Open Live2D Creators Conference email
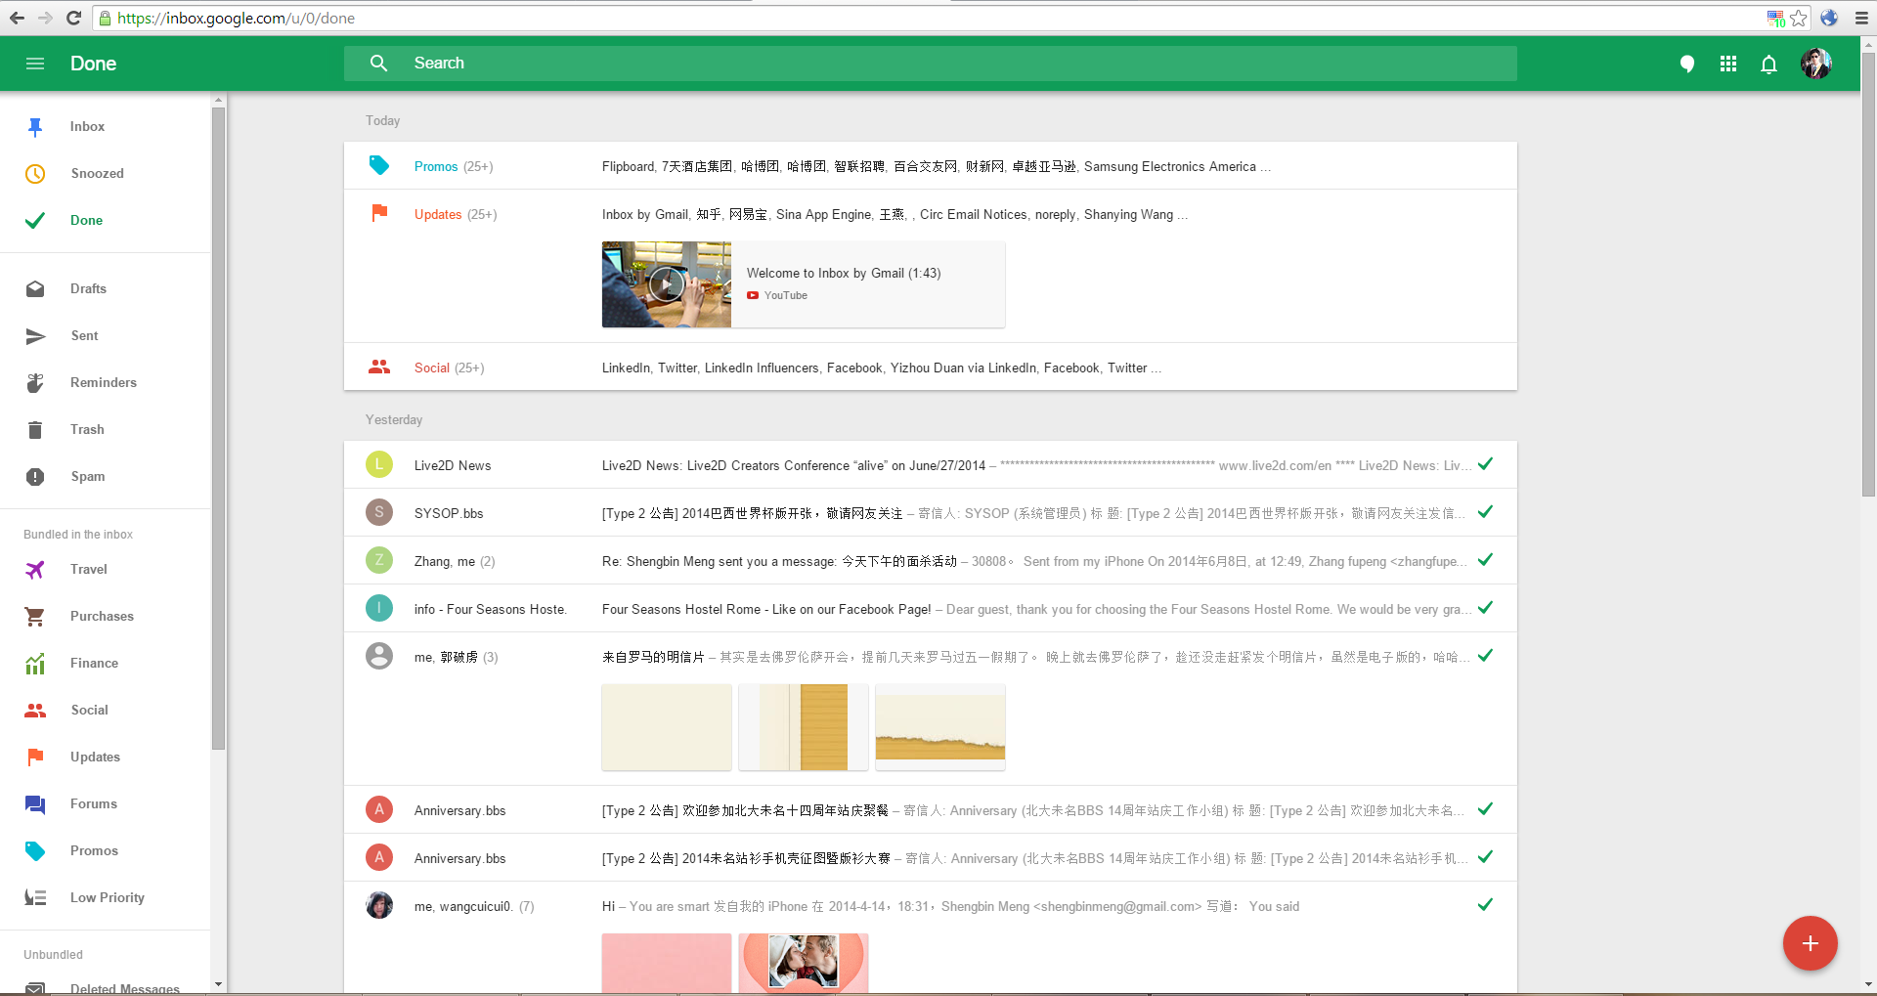Viewport: 1877px width, 996px height. pos(931,465)
